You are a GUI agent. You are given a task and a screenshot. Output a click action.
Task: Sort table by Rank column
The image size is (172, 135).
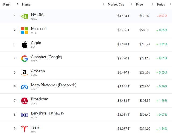pos(7,5)
